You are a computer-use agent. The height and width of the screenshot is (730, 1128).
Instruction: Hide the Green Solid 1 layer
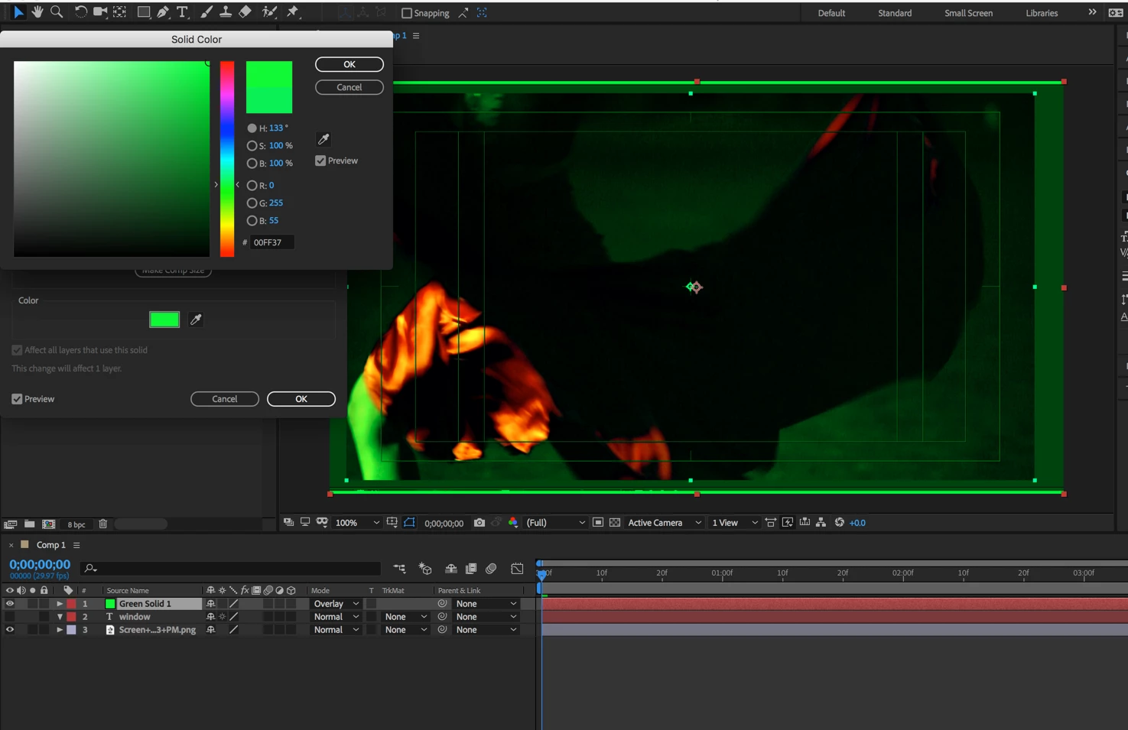tap(10, 604)
